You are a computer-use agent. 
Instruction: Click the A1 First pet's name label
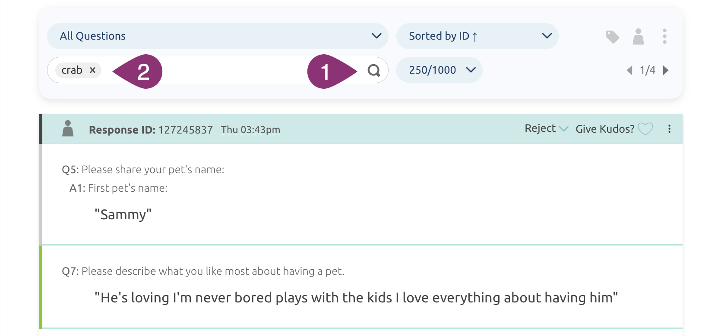(118, 188)
